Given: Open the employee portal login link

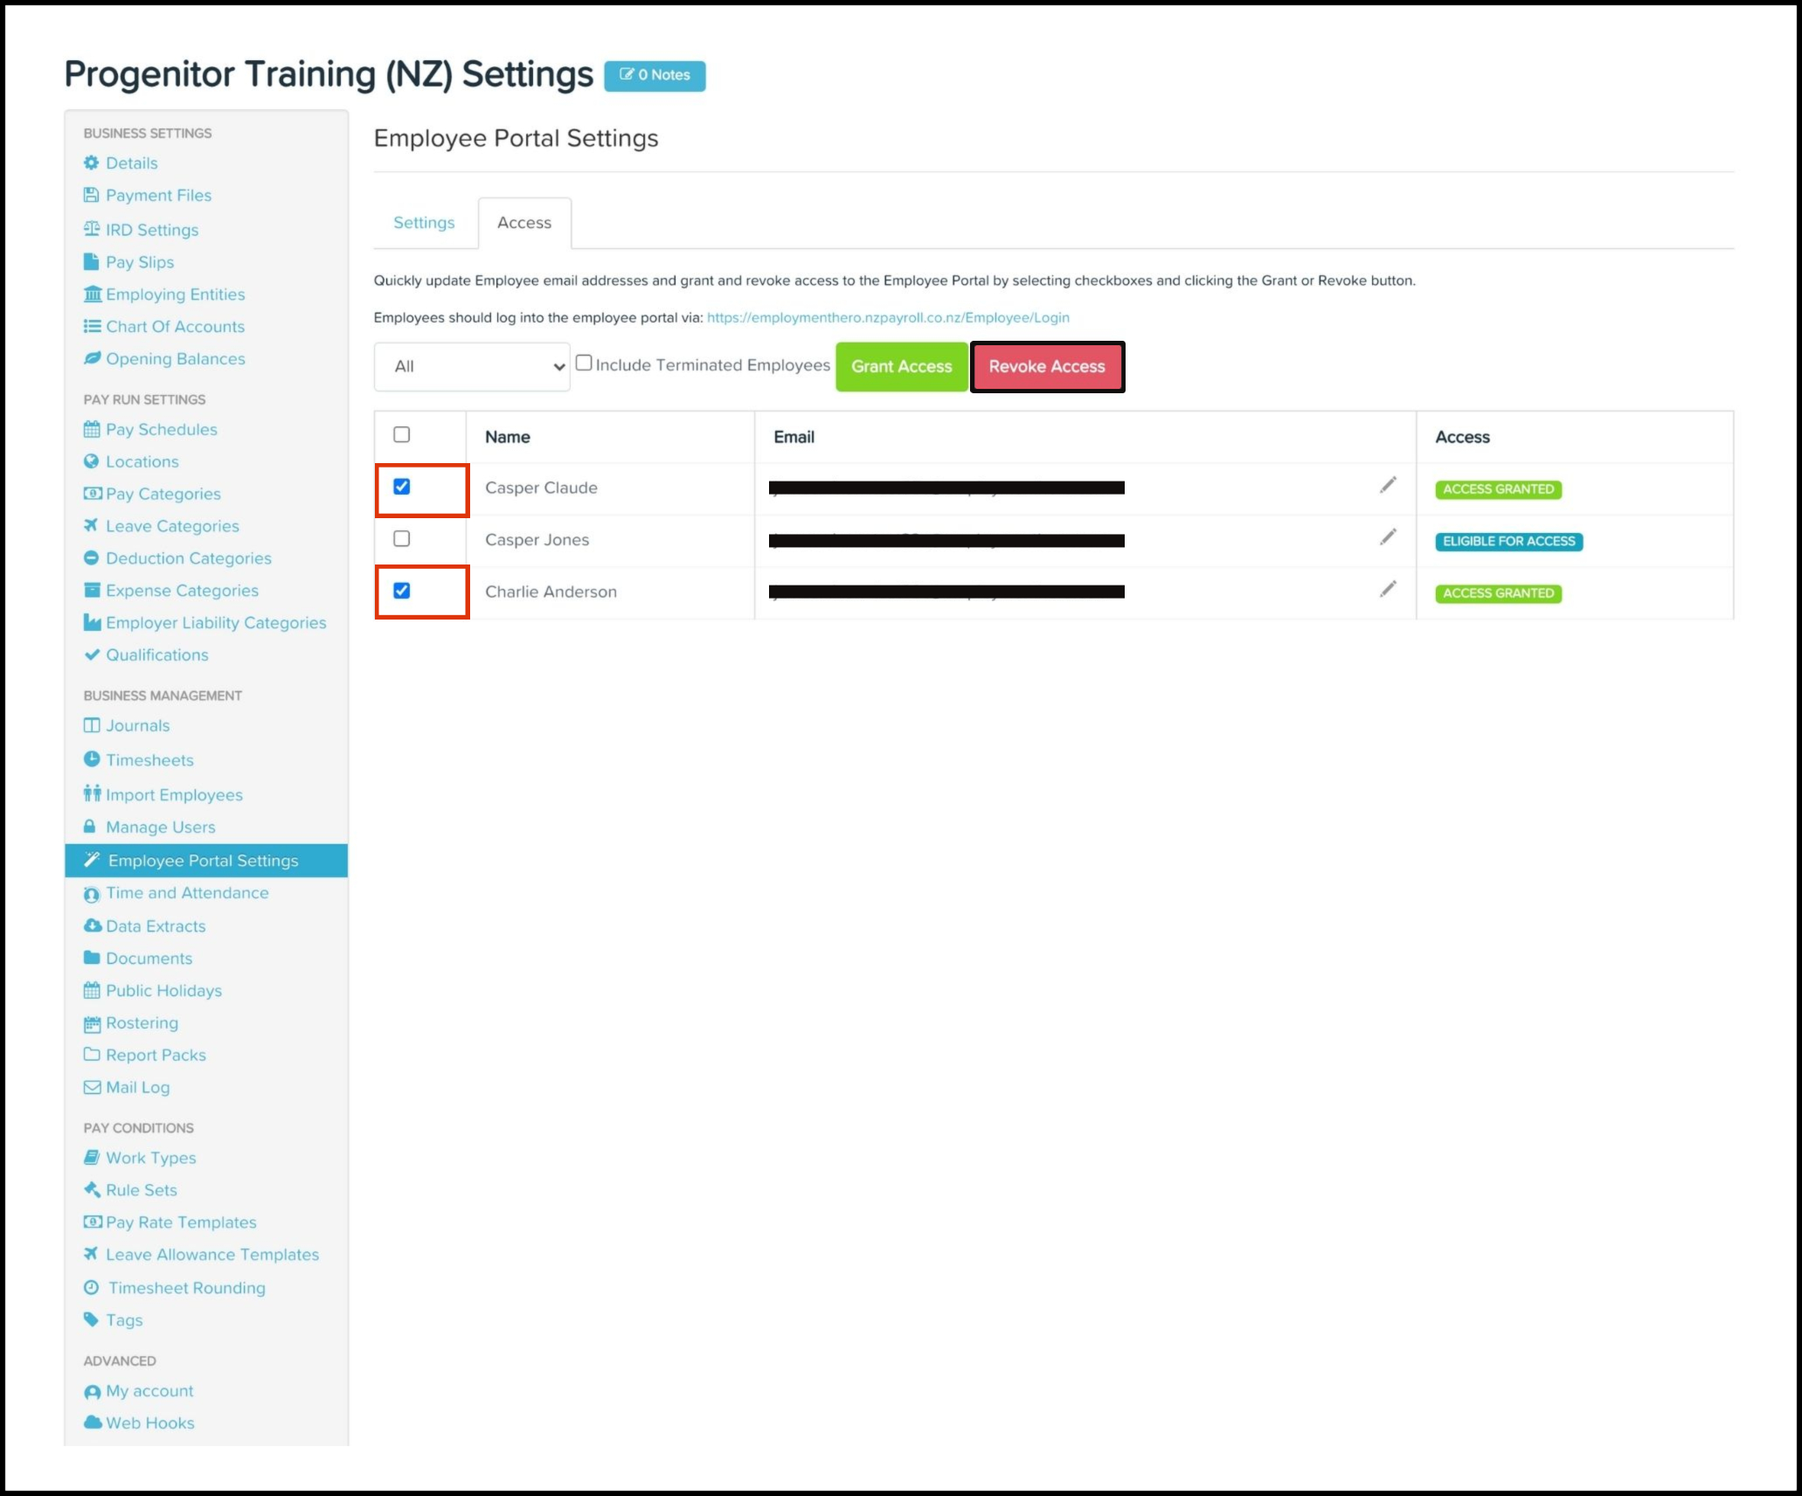Looking at the screenshot, I should pyautogui.click(x=888, y=317).
